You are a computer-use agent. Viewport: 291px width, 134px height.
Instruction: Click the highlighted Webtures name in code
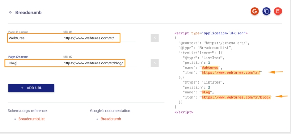click(x=210, y=67)
